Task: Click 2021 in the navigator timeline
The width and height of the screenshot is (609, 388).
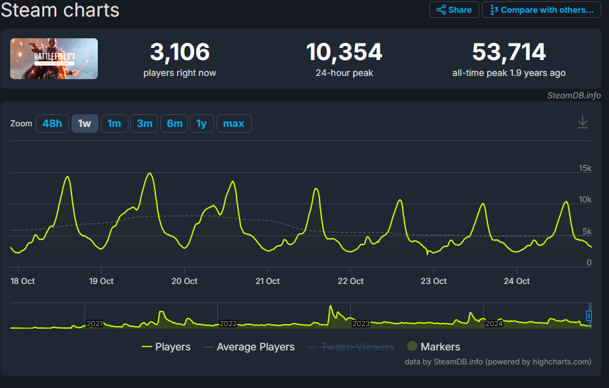Action: (x=95, y=324)
